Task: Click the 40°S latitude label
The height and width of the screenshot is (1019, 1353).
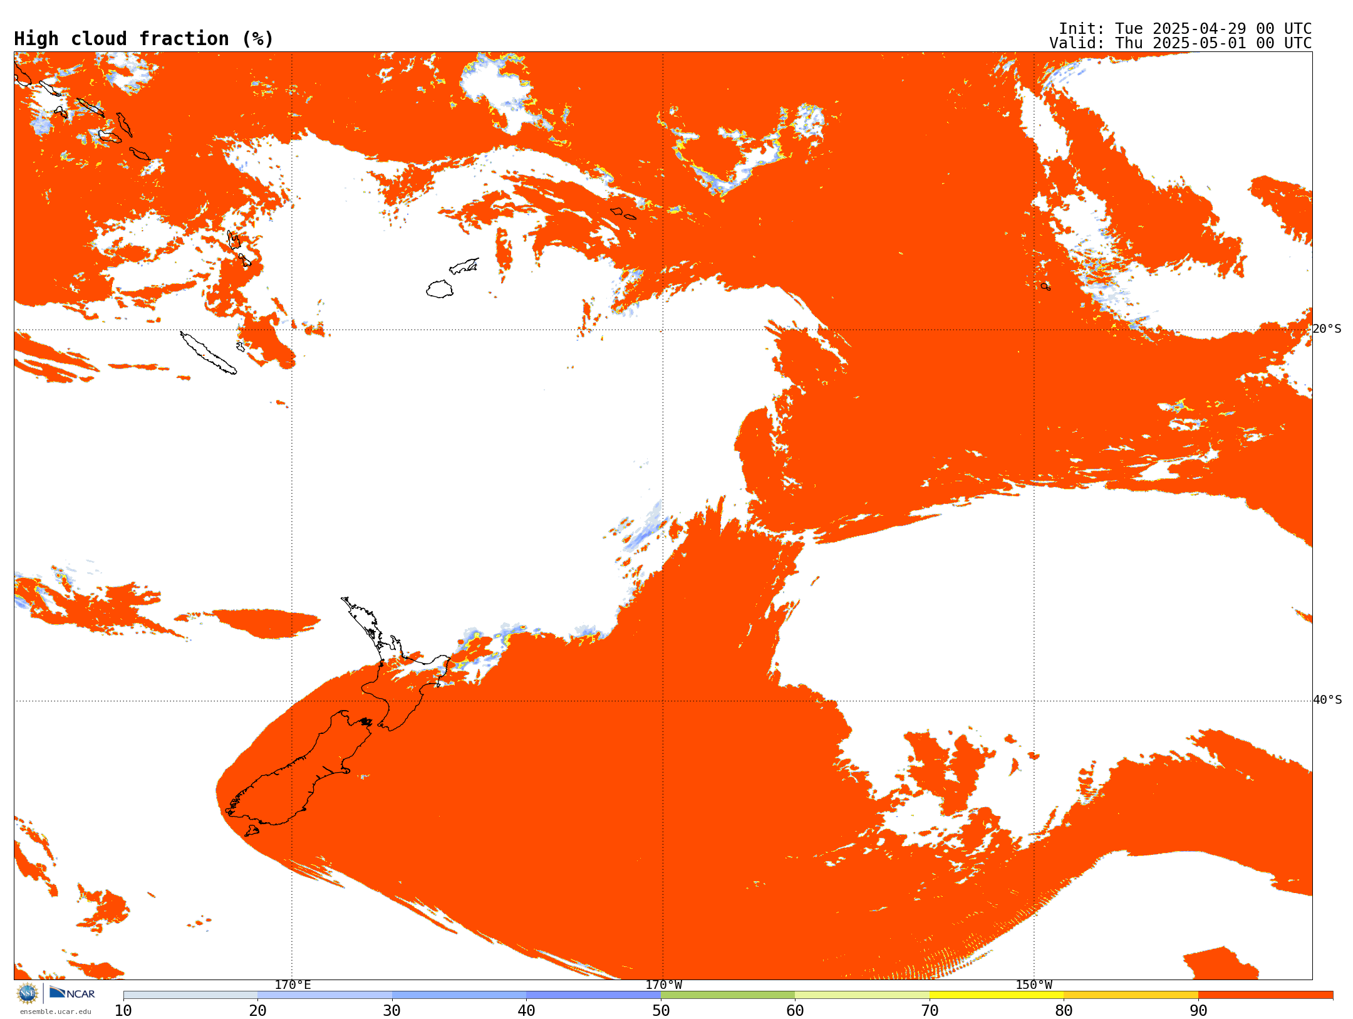Action: point(1327,700)
